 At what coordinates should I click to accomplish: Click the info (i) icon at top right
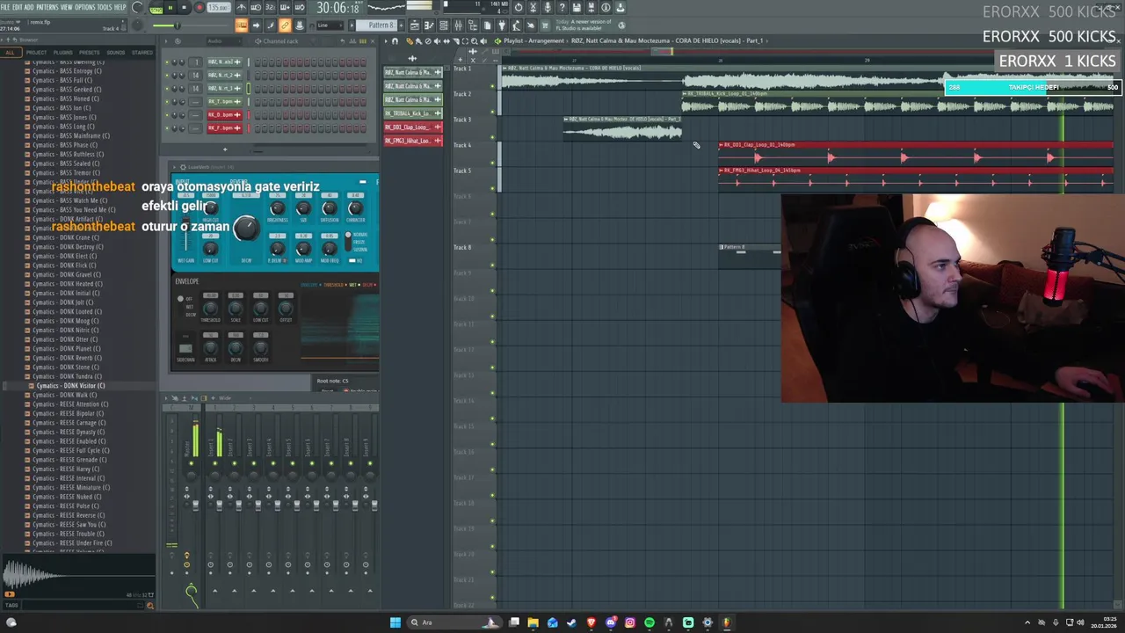[x=606, y=7]
